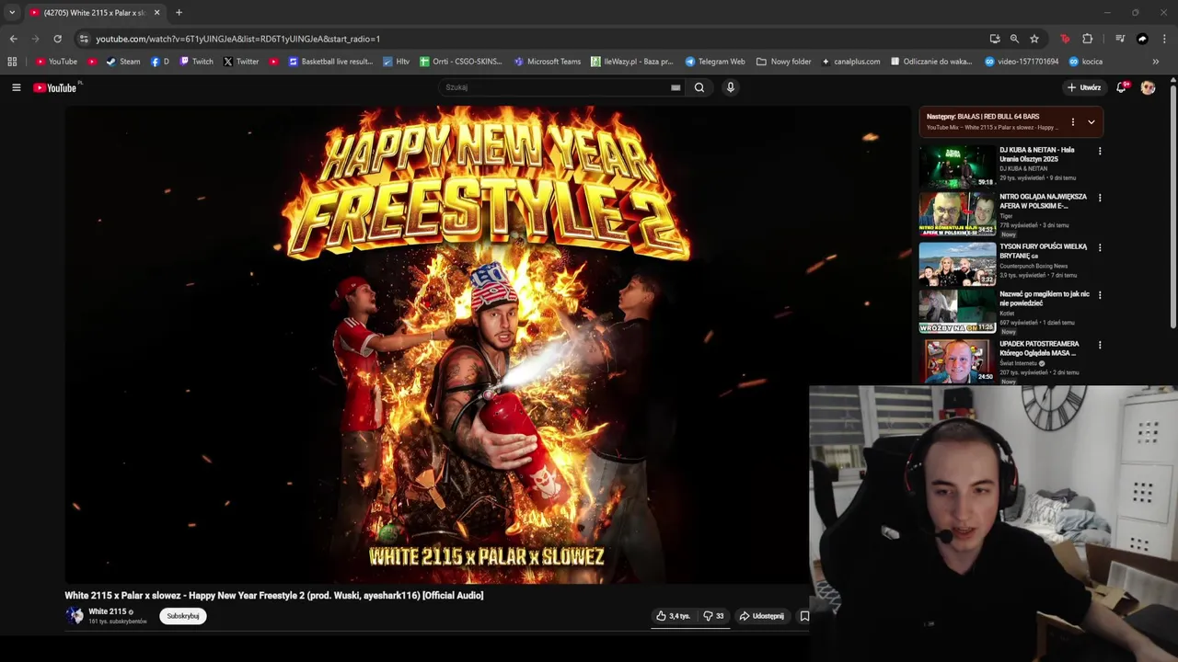Click the browser address bar URL
The width and height of the screenshot is (1178, 662).
tap(237, 39)
